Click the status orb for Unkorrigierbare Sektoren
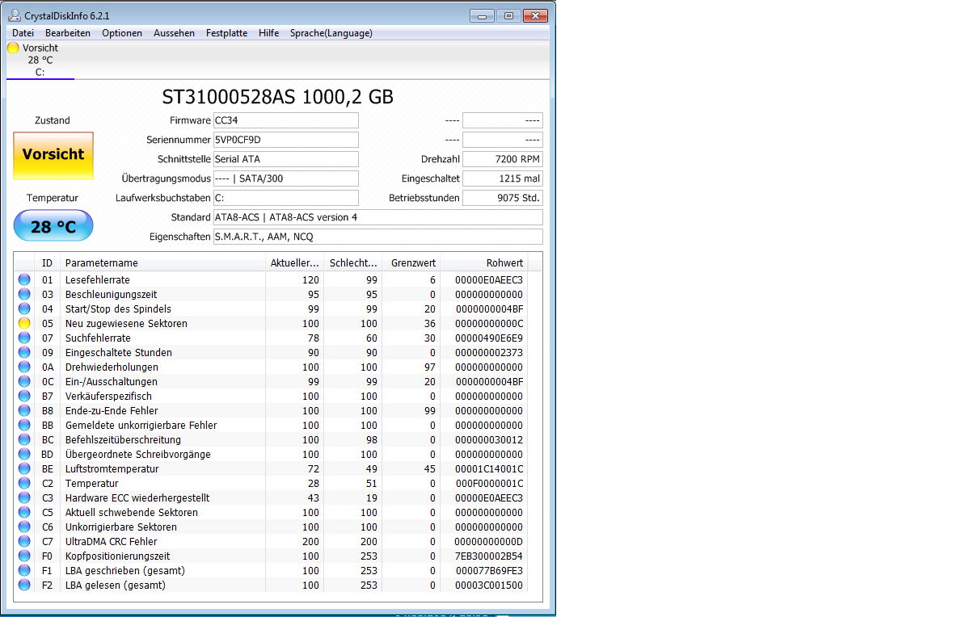Screen dimensions: 970x617 [24, 527]
